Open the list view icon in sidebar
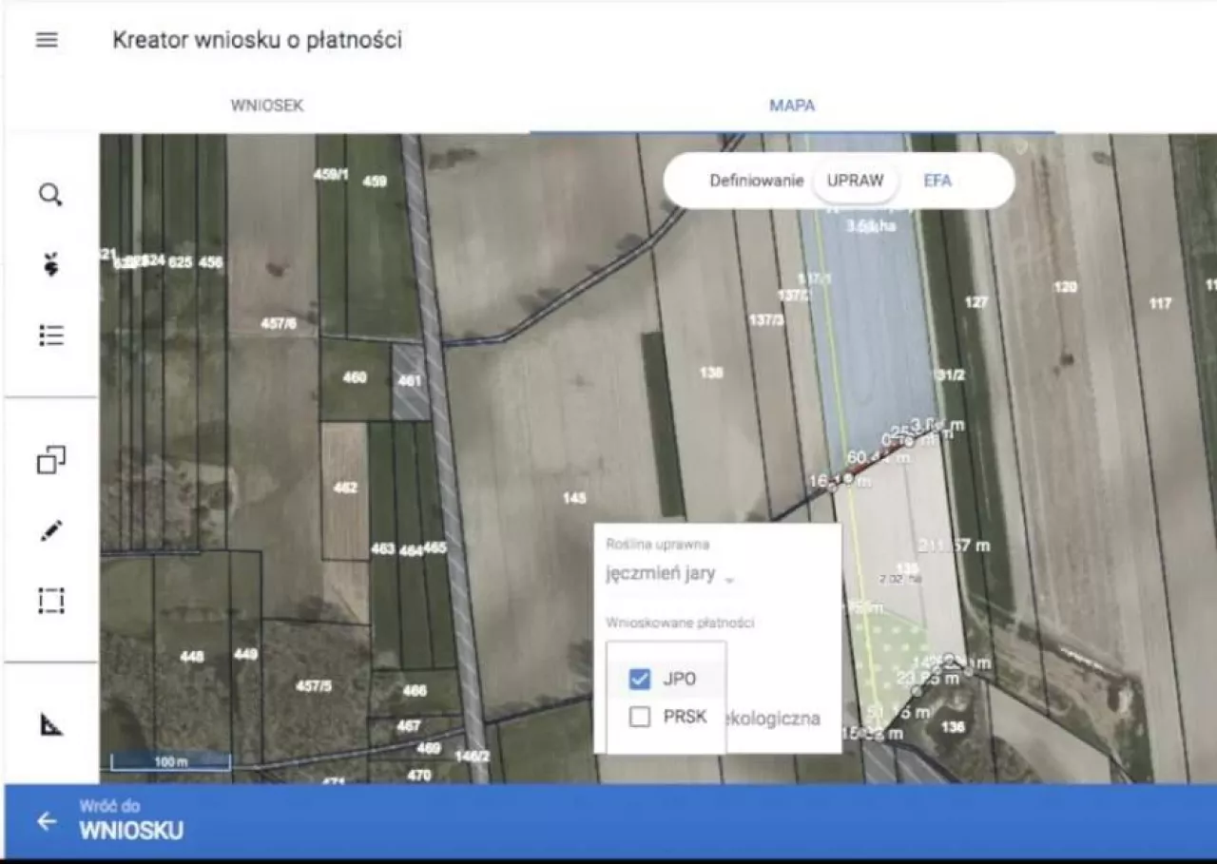 coord(51,336)
